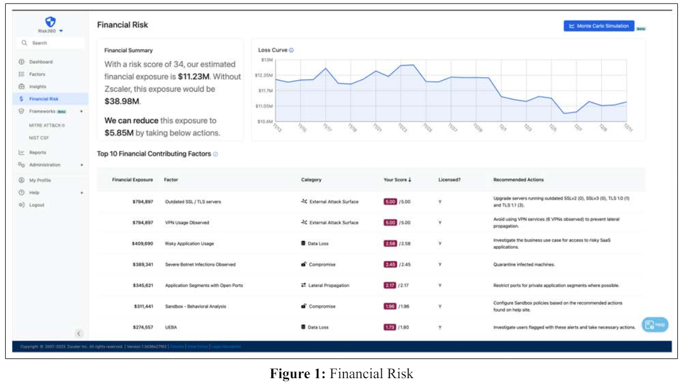
Task: Open the MITRE ATT&CK framework item
Action: [47, 125]
